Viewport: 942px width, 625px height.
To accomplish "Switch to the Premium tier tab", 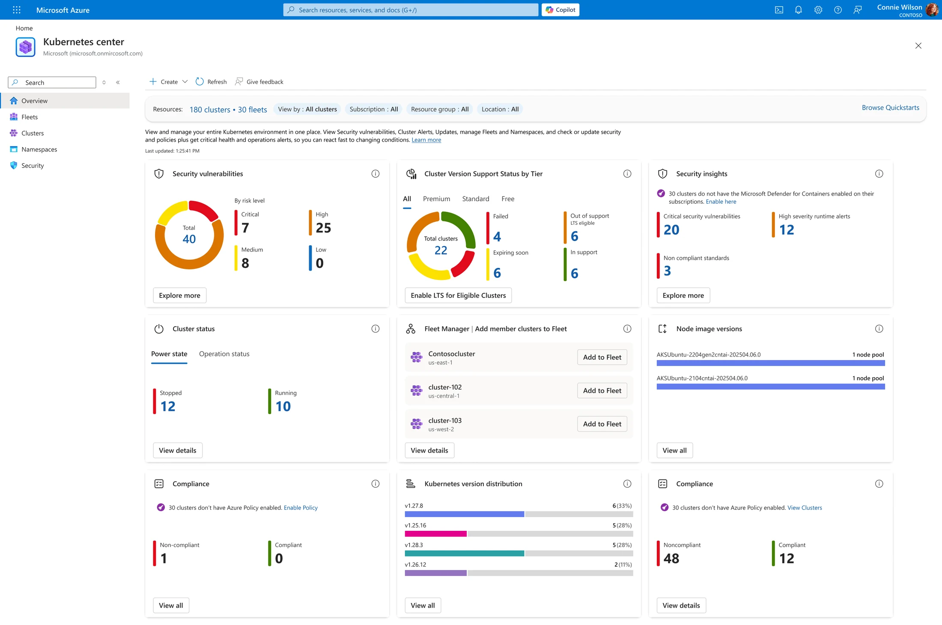I will [x=436, y=199].
